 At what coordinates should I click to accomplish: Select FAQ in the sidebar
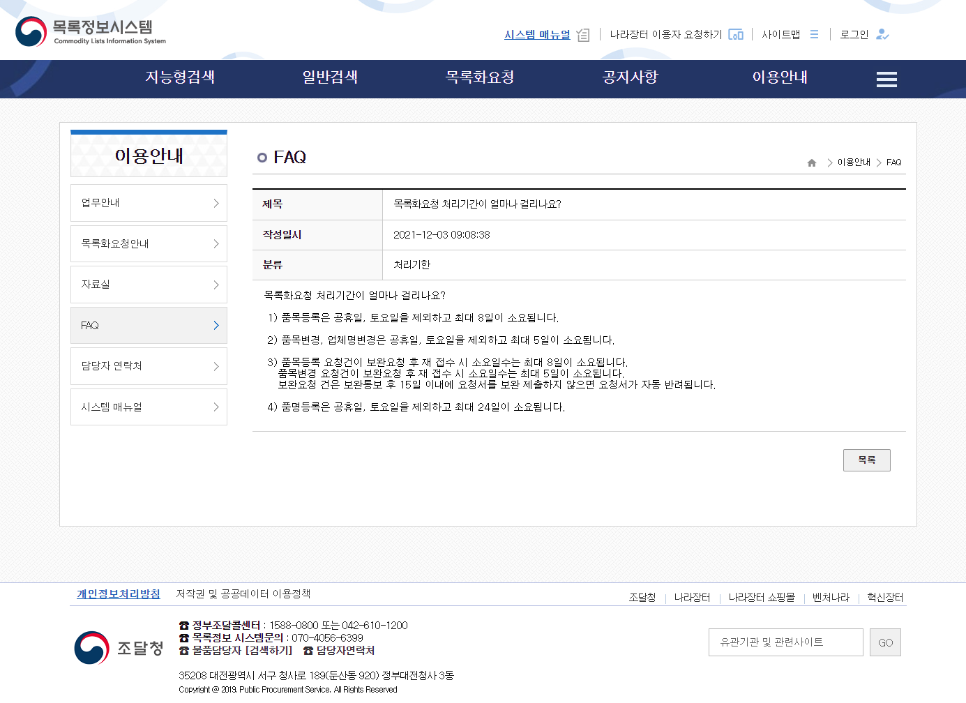pyautogui.click(x=149, y=326)
